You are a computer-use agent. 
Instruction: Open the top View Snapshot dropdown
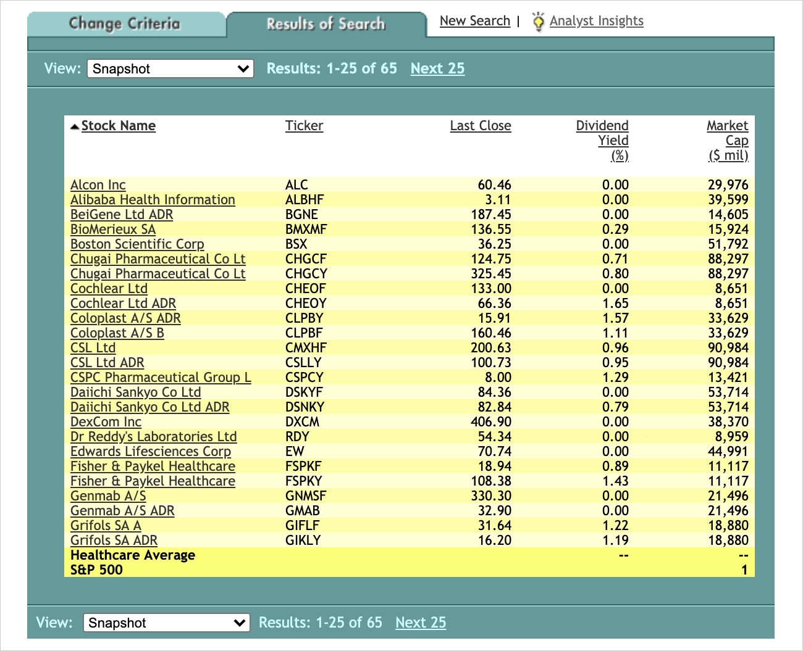170,68
